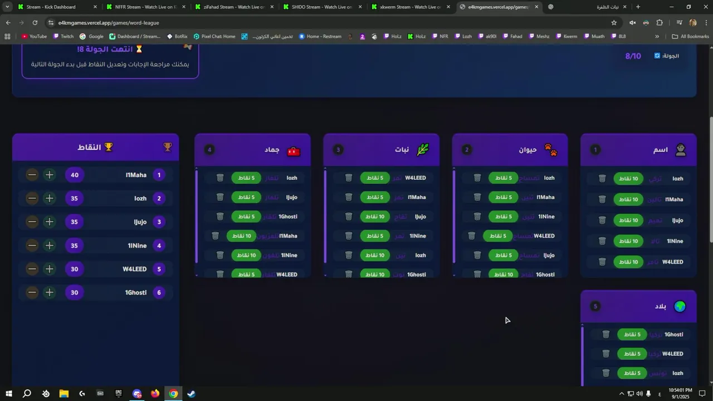Viewport: 713px width, 401px height.
Task: Increase W4LEED's score with plus
Action: click(50, 269)
